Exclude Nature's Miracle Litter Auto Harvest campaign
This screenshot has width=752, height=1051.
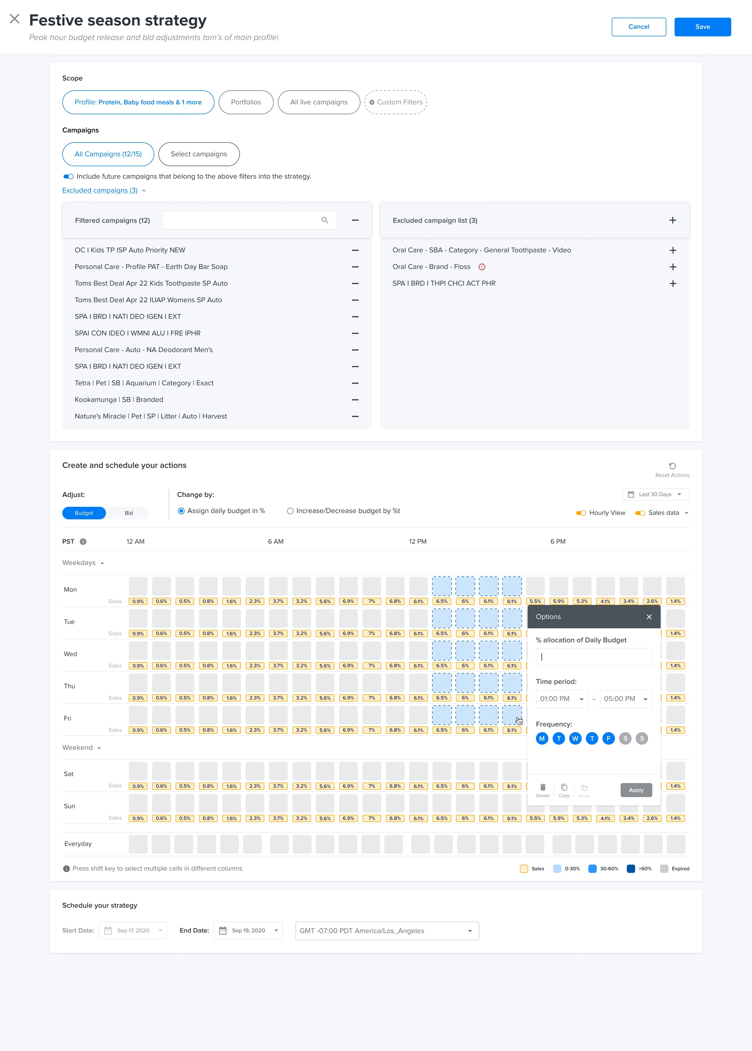coord(355,416)
